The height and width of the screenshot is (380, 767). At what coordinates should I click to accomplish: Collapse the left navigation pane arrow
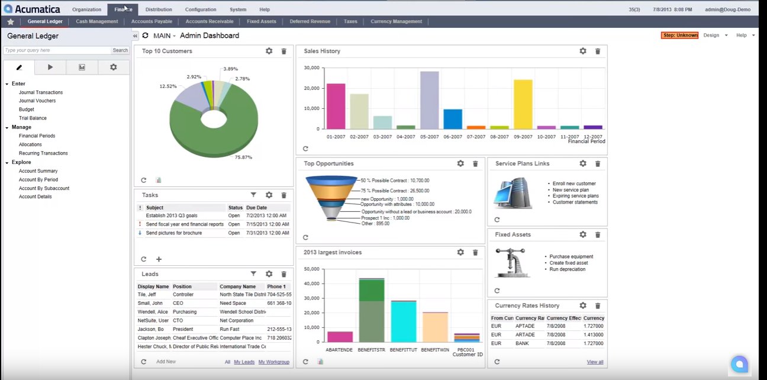click(x=135, y=36)
